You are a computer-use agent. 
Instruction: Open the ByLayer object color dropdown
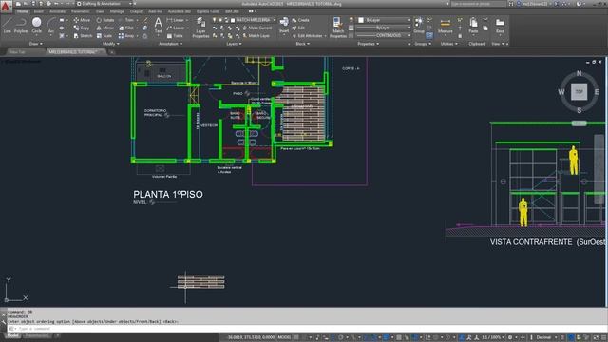coord(384,20)
